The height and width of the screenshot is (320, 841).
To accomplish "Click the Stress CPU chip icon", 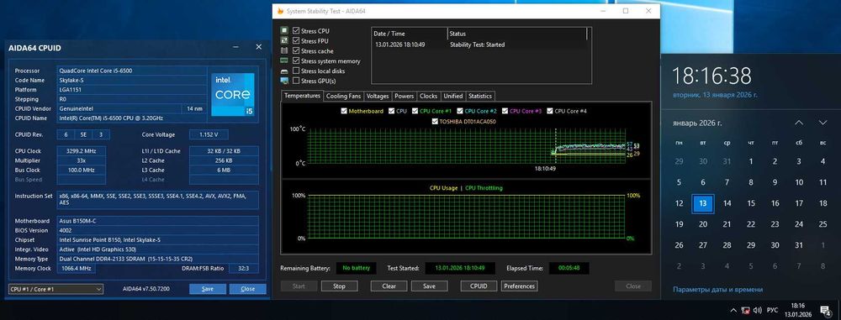I will click(x=284, y=31).
